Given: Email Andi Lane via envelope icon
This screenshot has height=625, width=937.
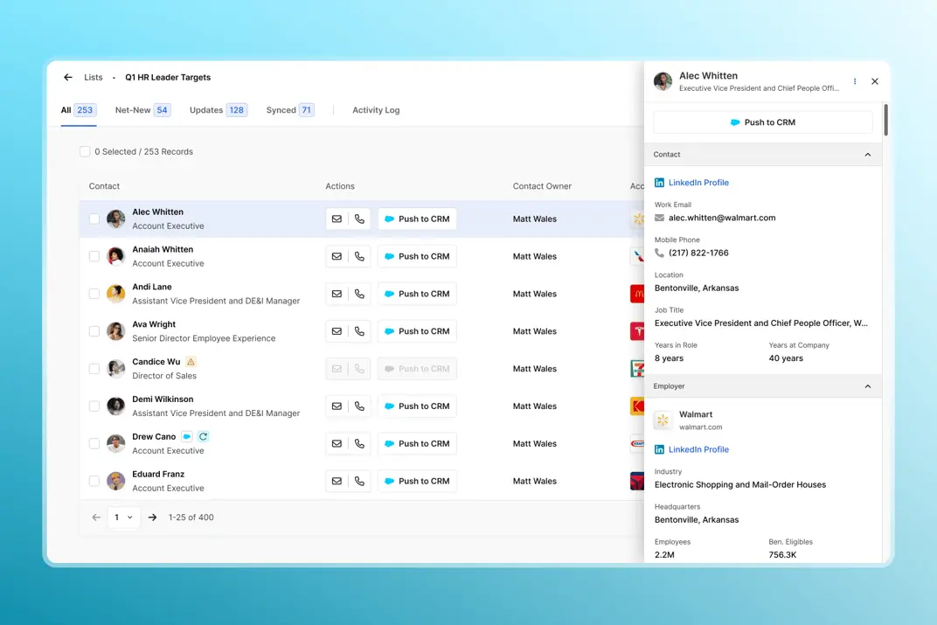Looking at the screenshot, I should [x=337, y=294].
